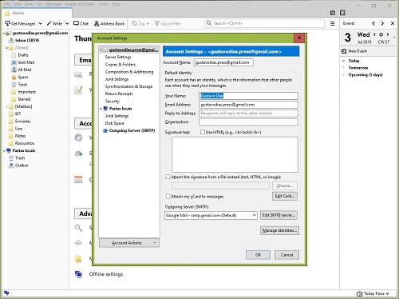Screen dimensions: 399x299
Task: Click the offline status icon in status bar
Action: [x=6, y=293]
